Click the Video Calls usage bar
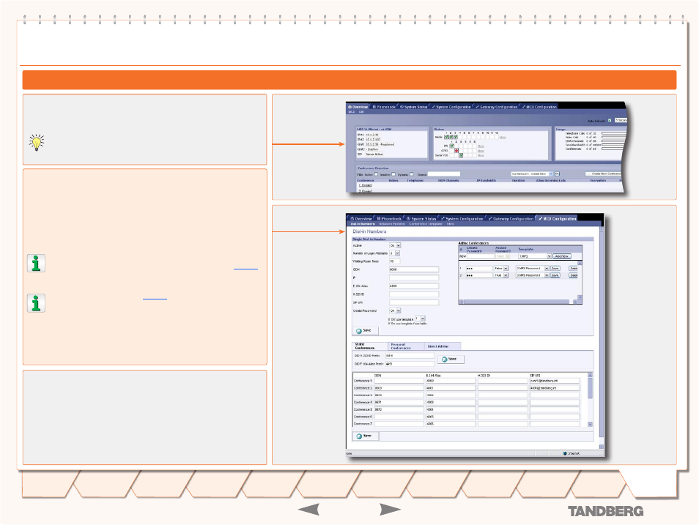The width and height of the screenshot is (699, 525). pos(614,137)
